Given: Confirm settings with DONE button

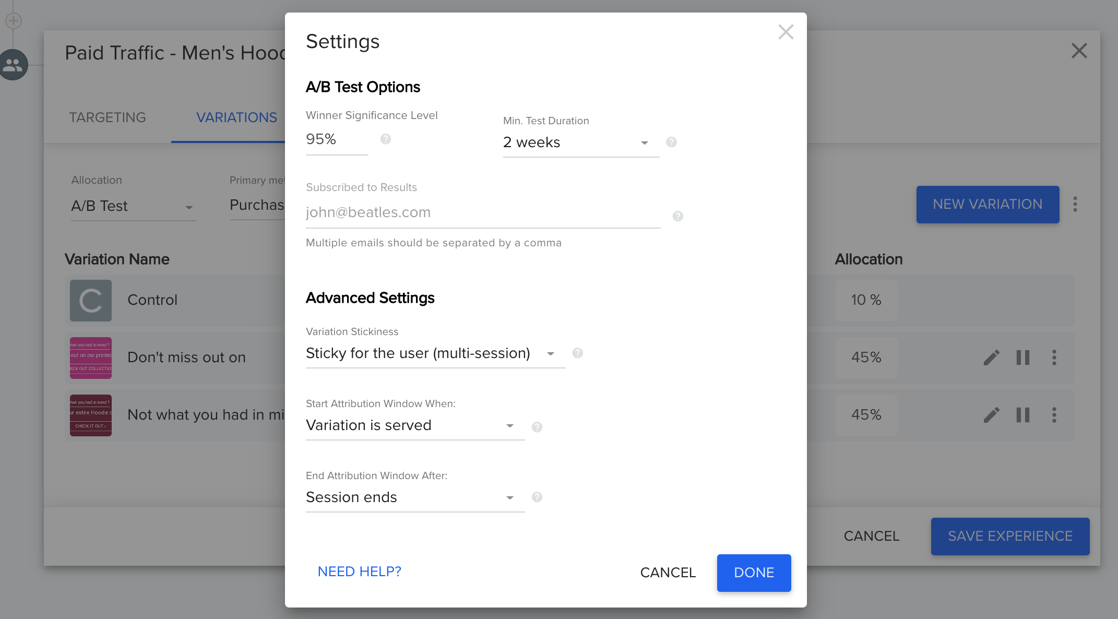Looking at the screenshot, I should point(754,573).
